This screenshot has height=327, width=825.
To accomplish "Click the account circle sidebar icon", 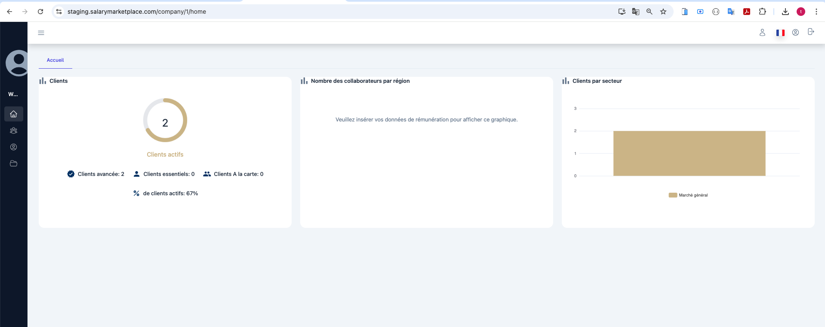I will point(14,147).
